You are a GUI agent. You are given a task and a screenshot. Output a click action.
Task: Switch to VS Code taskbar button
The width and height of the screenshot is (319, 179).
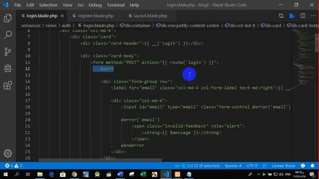point(166,175)
